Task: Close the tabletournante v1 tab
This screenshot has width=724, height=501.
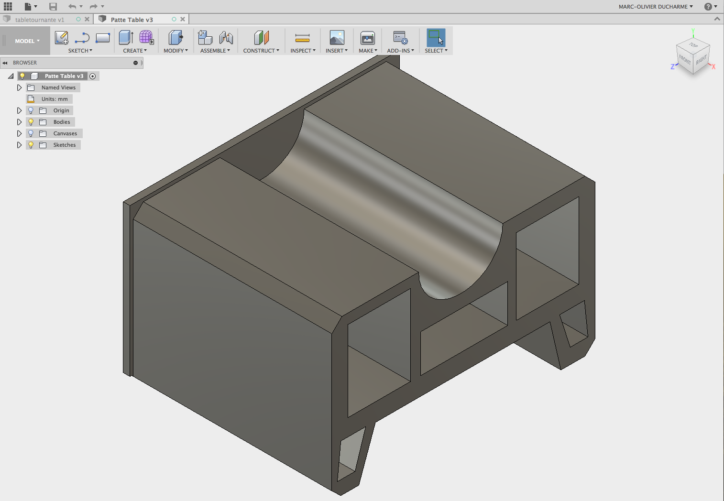Action: pos(87,19)
